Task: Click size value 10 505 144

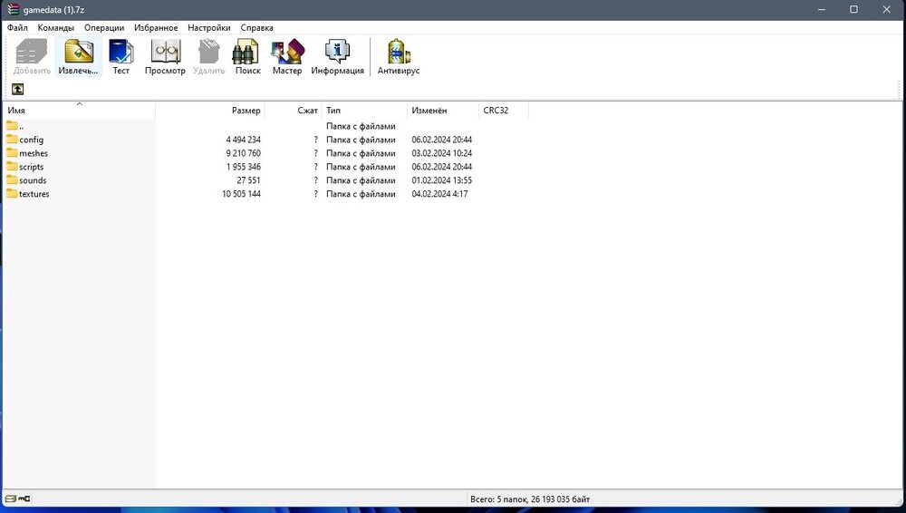Action: click(x=241, y=194)
